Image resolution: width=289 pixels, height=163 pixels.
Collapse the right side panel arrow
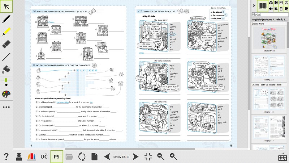(x=254, y=6)
